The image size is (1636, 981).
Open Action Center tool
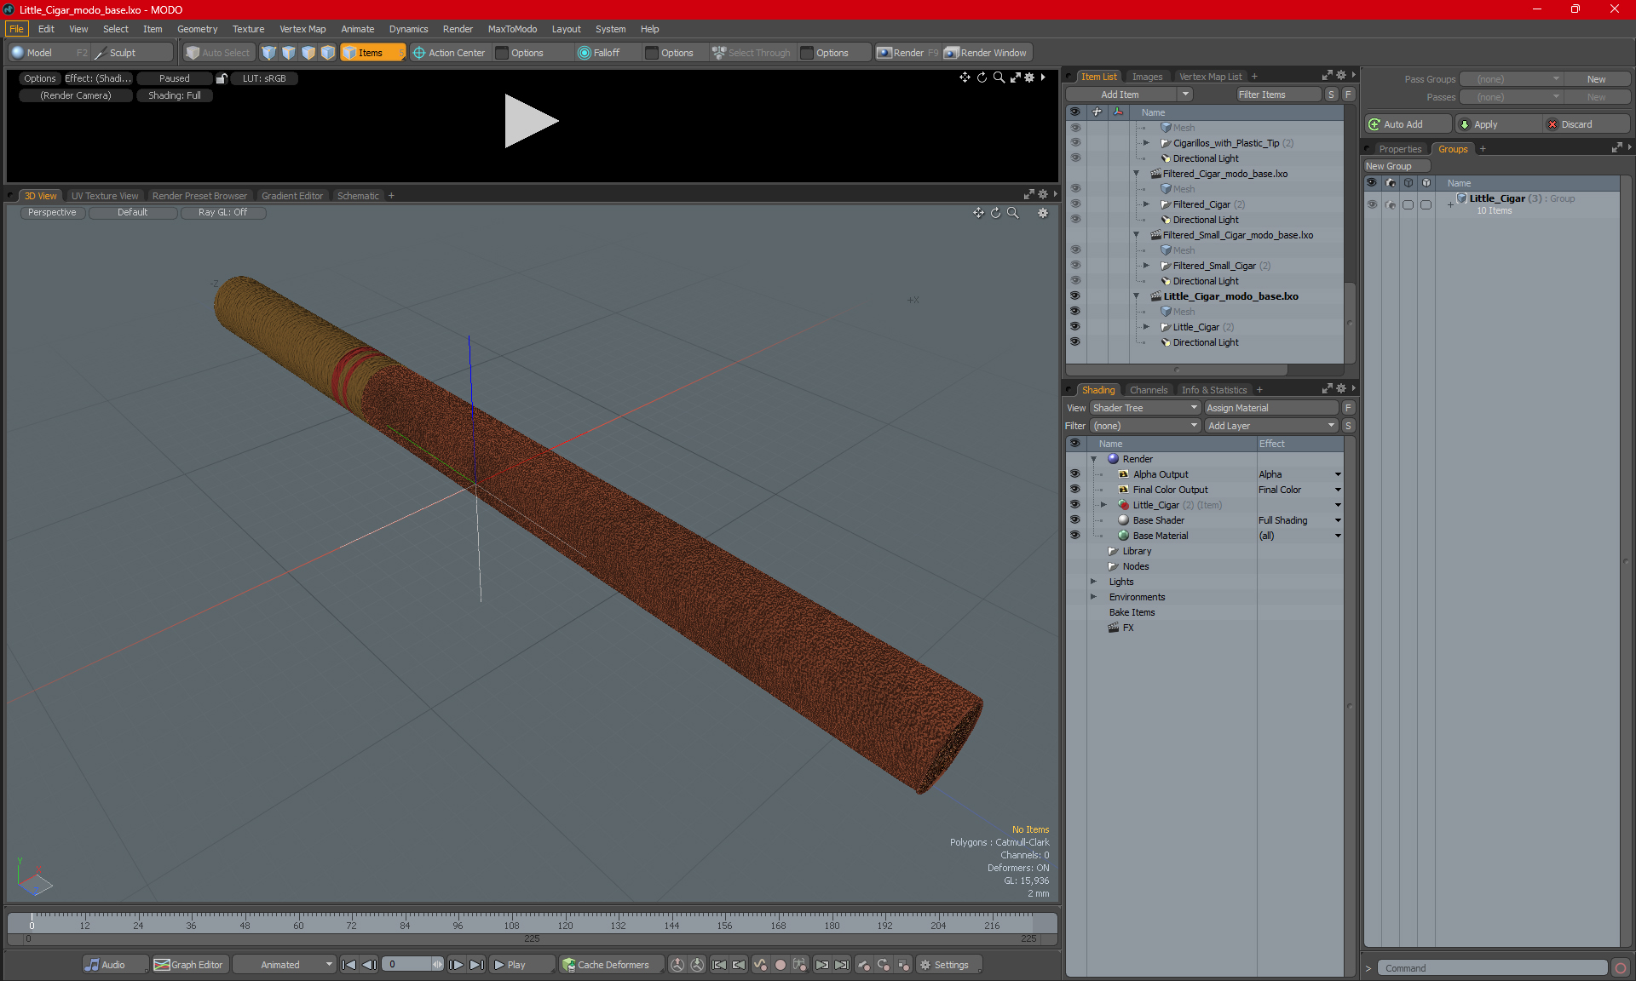(x=449, y=53)
